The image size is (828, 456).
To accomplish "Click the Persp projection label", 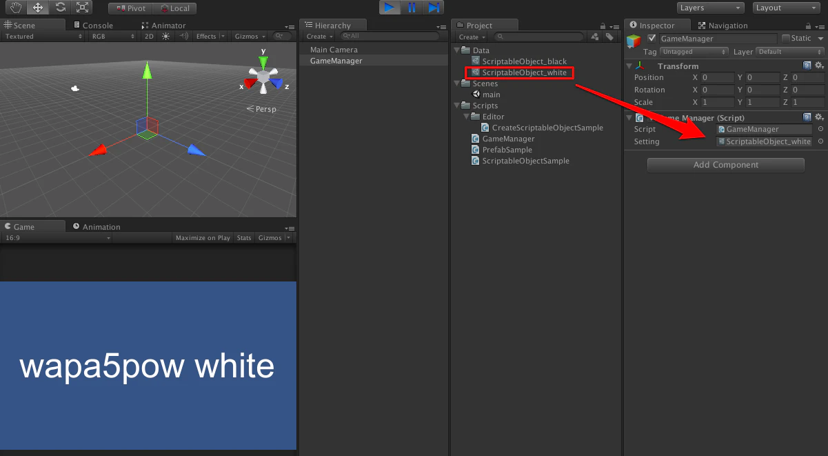I will (x=261, y=109).
